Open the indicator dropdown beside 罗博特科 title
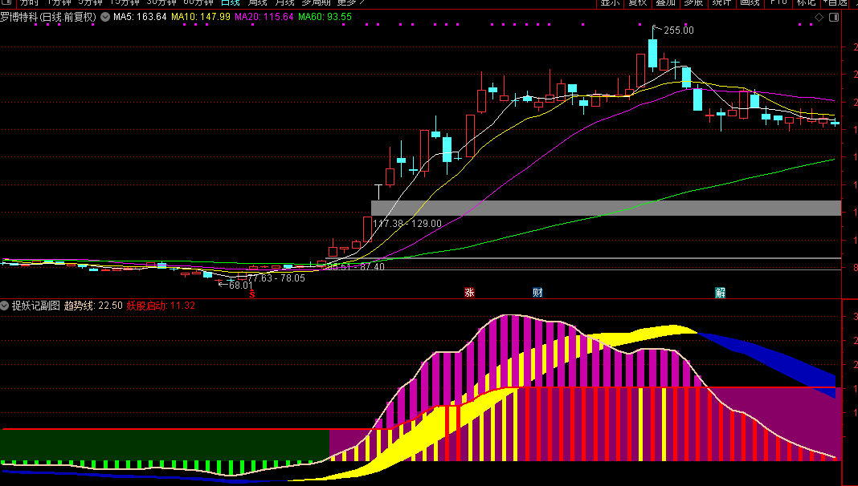Screen dimensions: 858x486 pos(105,17)
